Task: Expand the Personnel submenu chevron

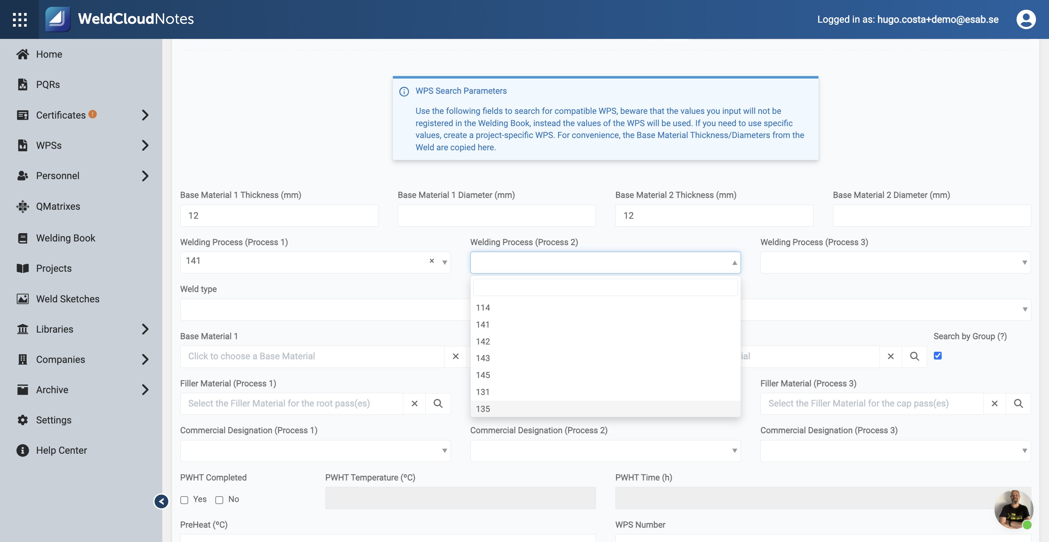Action: [145, 176]
